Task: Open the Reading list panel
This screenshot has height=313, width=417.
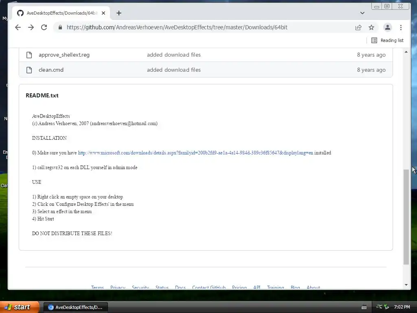Action: [387, 40]
